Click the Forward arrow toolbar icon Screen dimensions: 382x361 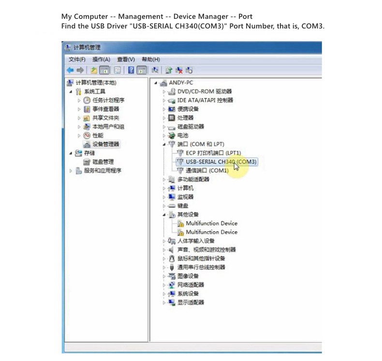79,70
